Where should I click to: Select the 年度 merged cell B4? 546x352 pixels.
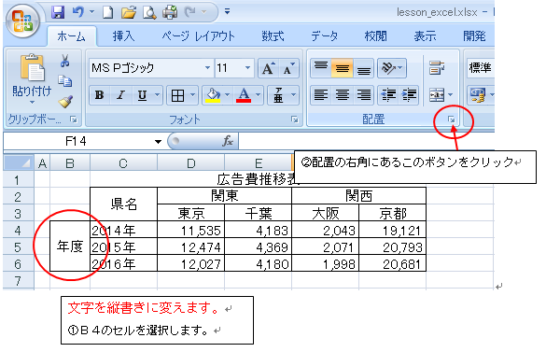click(70, 246)
